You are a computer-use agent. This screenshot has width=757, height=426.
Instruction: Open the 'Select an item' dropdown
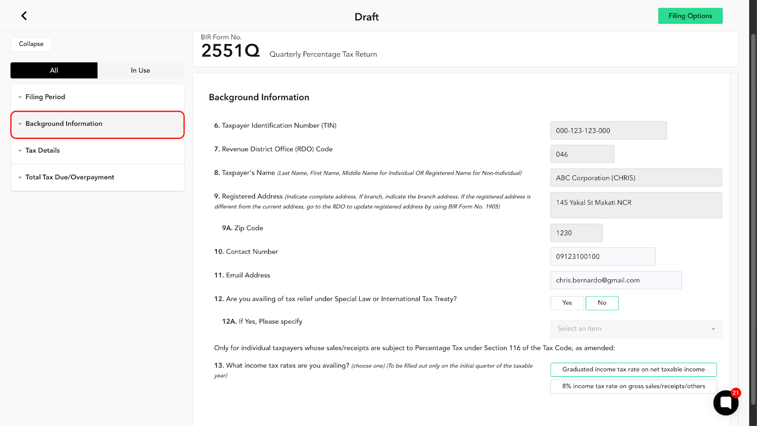pos(636,329)
